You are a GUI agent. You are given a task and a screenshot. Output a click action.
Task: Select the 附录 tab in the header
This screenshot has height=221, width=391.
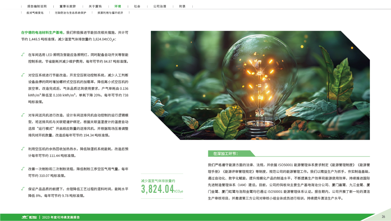pyautogui.click(x=182, y=6)
